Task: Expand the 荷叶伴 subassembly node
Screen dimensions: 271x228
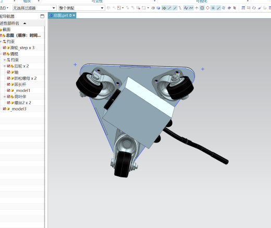Action: pos(5,97)
